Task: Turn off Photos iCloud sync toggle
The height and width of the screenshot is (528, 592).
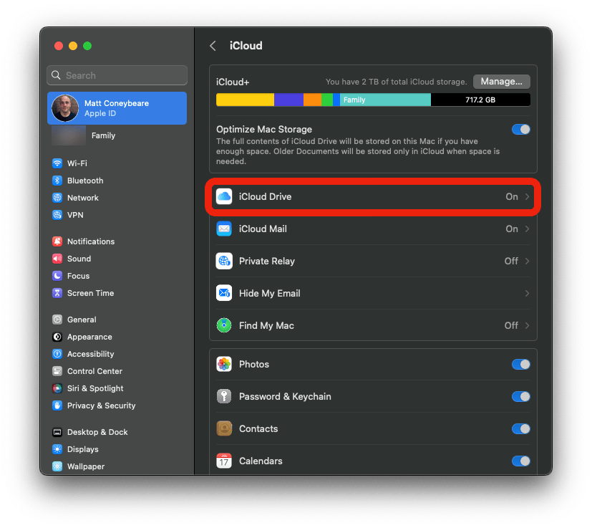Action: tap(520, 364)
